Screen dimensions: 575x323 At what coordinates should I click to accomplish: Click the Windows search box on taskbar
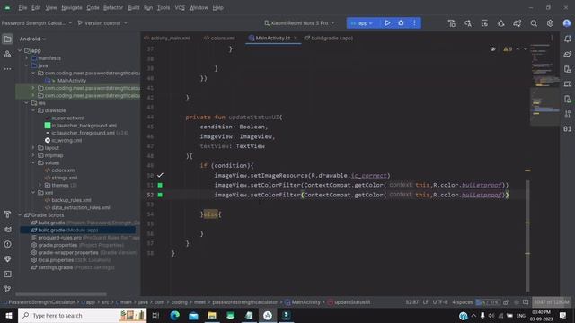coord(82,316)
